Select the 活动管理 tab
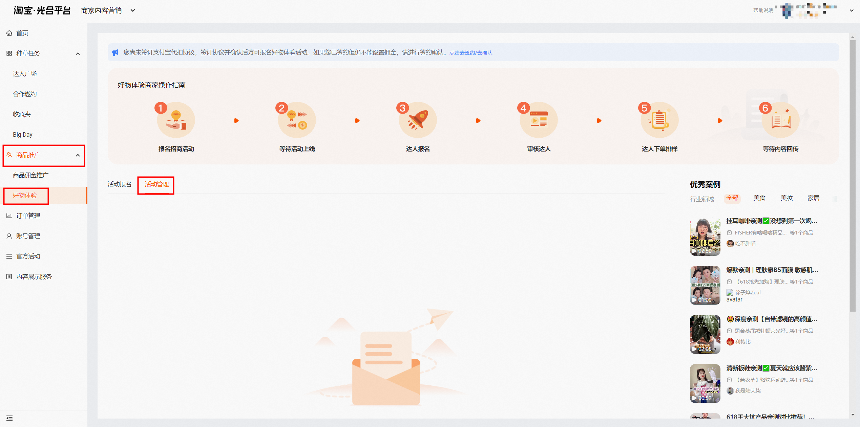Screen dimensions: 860x427 pos(156,184)
